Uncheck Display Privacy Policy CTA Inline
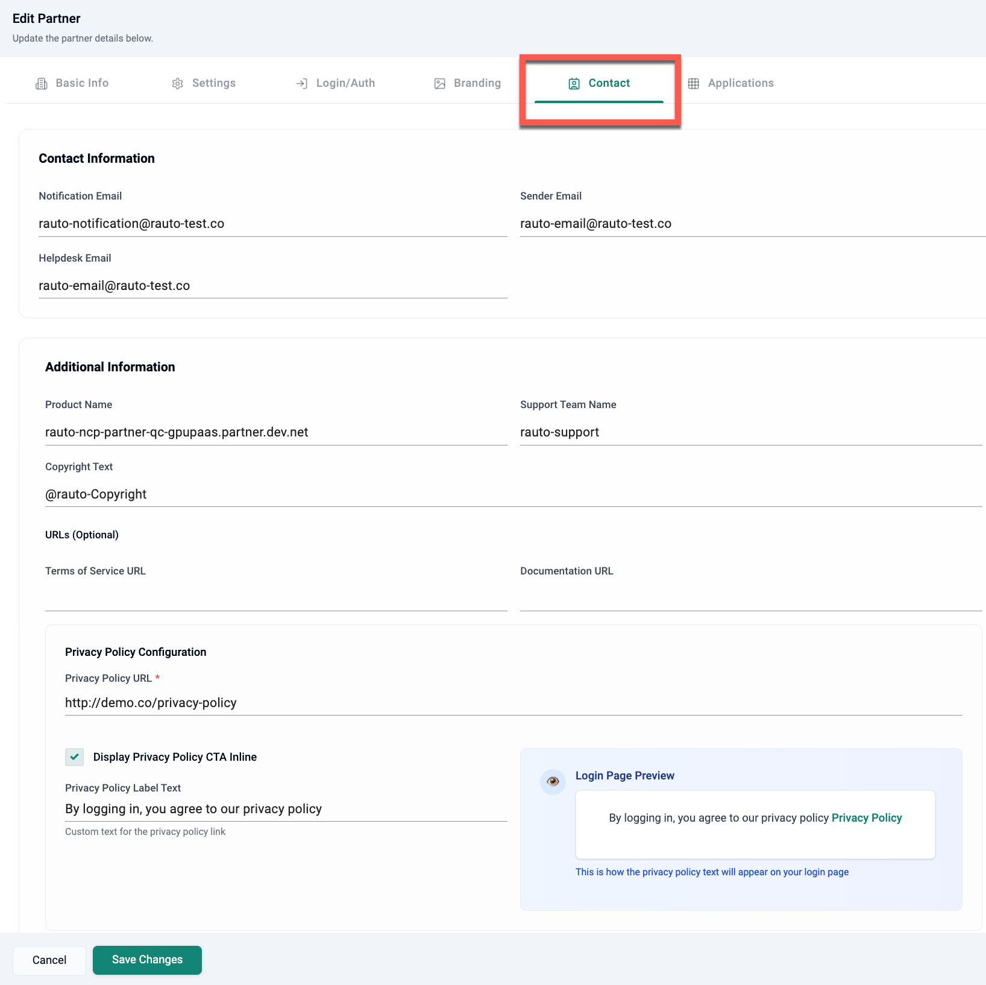This screenshot has height=985, width=986. click(x=75, y=757)
